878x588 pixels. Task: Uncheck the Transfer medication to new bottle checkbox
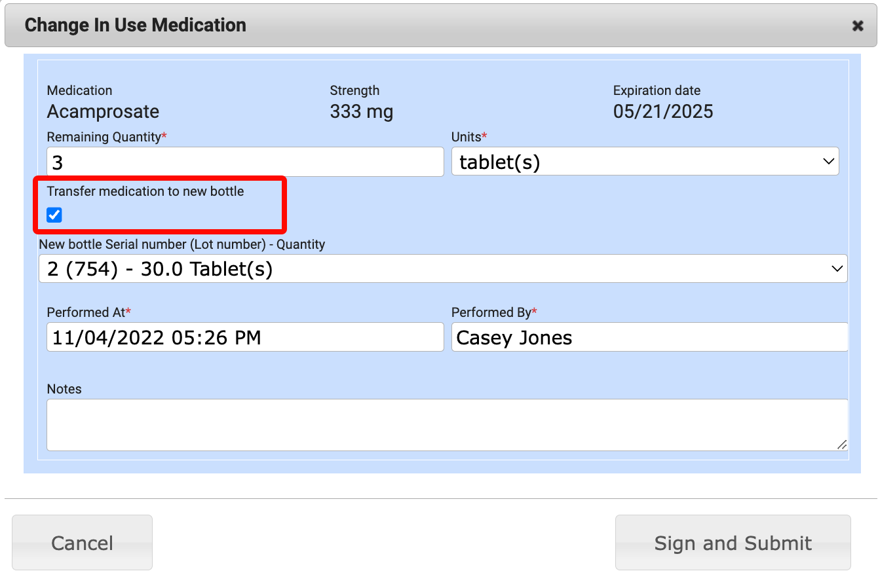54,215
